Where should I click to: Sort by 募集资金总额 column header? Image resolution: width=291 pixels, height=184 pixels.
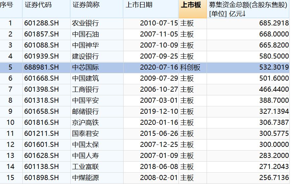(248, 9)
